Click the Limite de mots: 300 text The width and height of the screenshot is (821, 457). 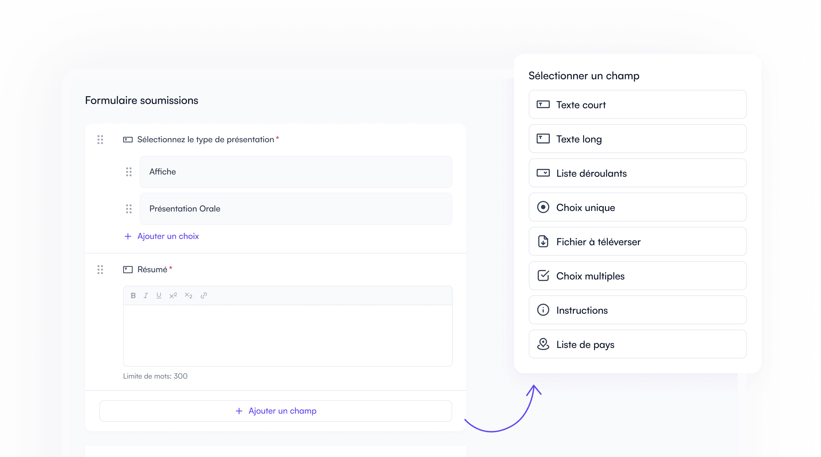[156, 376]
